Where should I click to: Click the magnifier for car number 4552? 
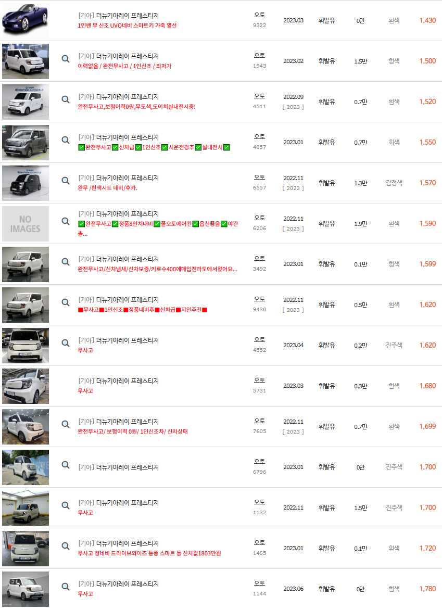pos(66,343)
